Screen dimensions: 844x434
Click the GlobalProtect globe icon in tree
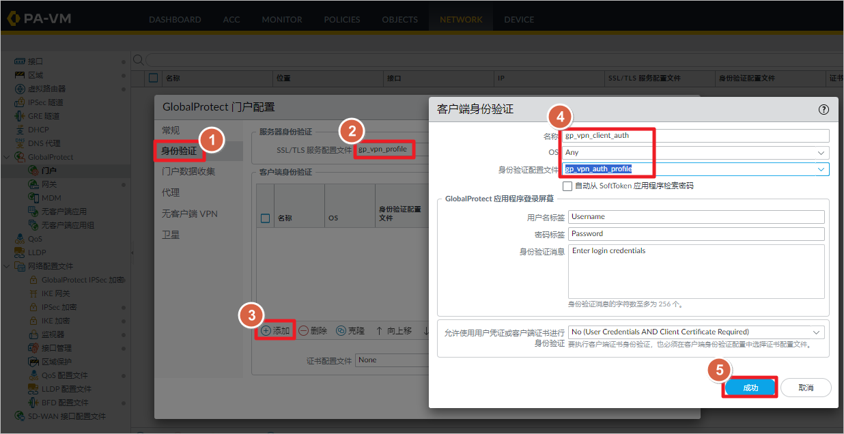tap(20, 157)
